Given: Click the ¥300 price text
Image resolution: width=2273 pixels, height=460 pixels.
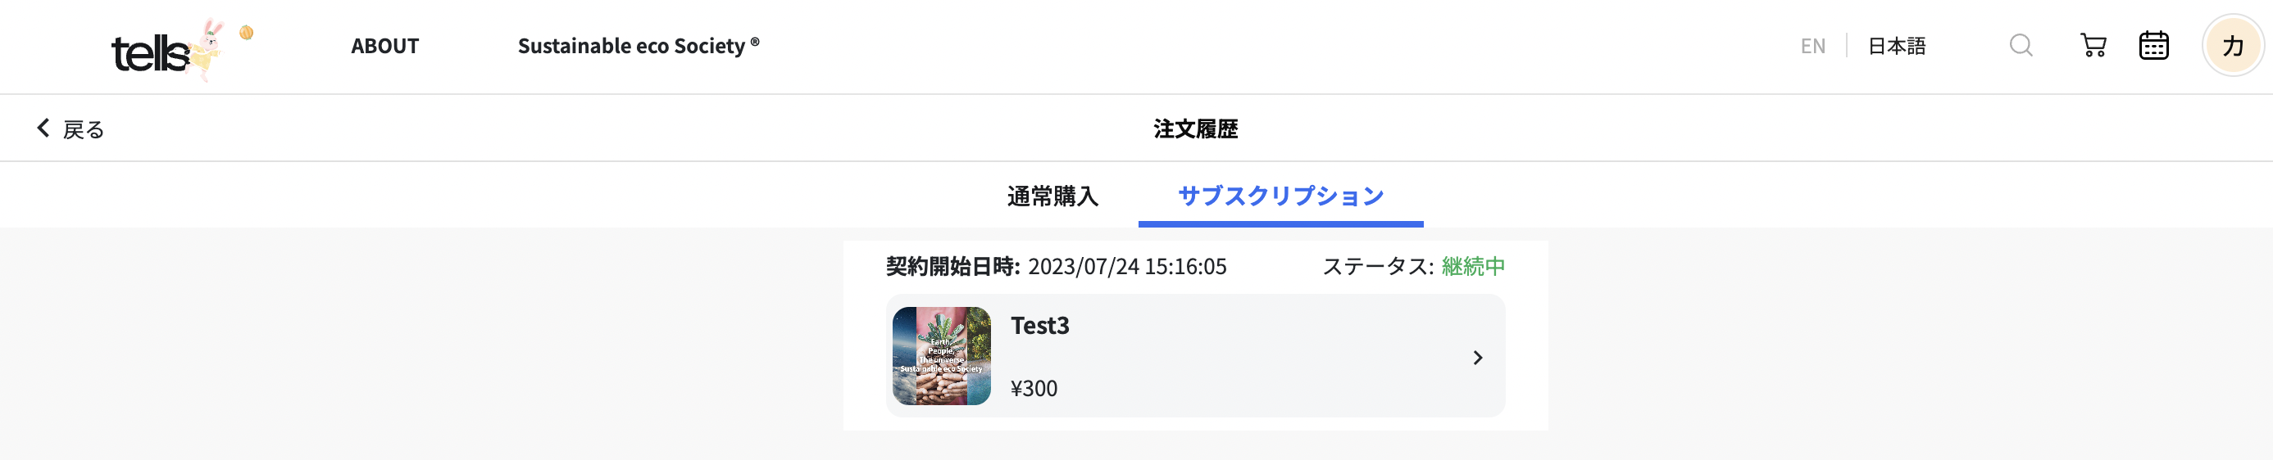Looking at the screenshot, I should 1034,389.
